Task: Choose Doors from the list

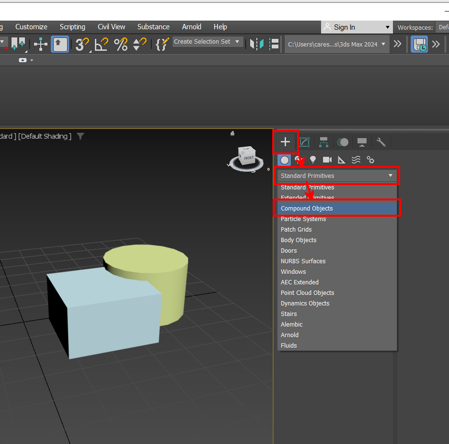Action: click(337, 251)
